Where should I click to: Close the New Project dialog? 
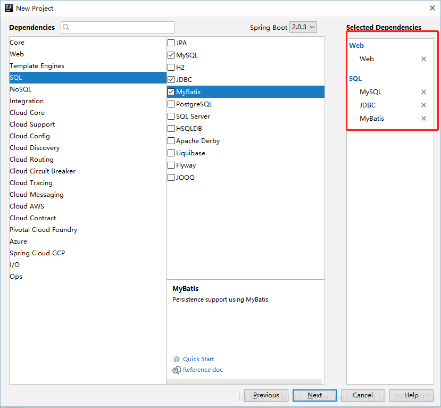[x=432, y=8]
